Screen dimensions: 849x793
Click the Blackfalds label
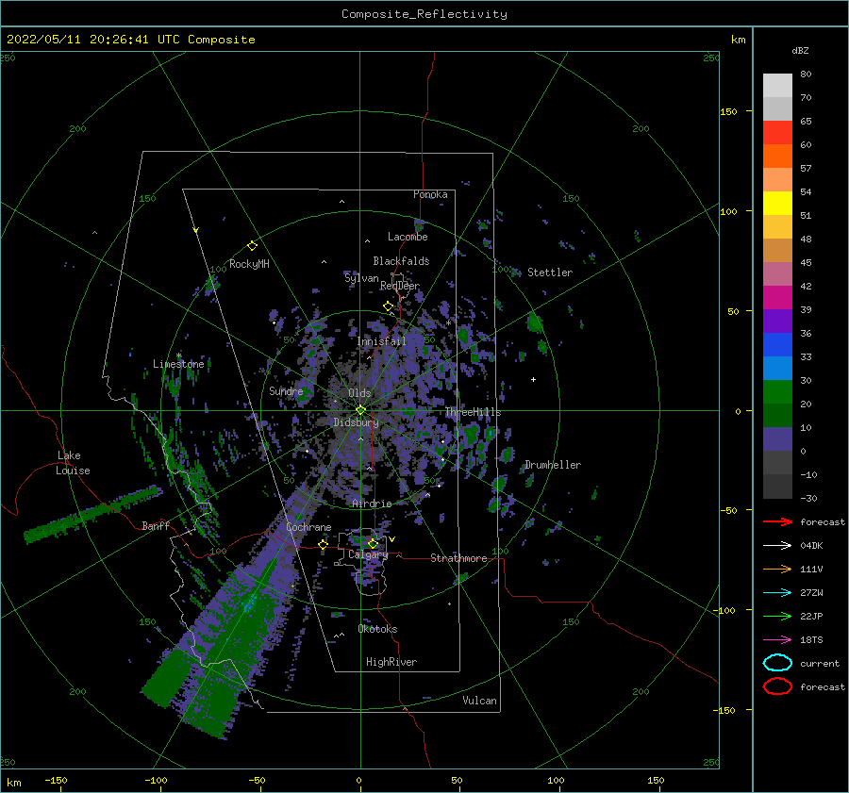401,261
